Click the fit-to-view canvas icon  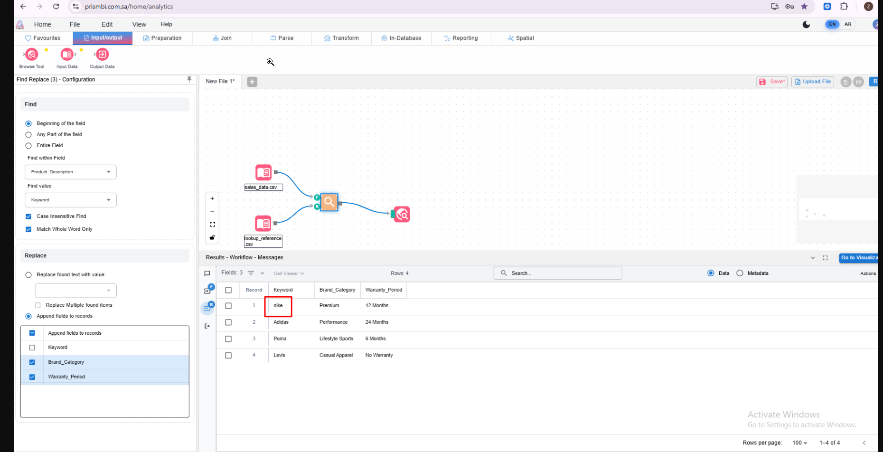(212, 225)
